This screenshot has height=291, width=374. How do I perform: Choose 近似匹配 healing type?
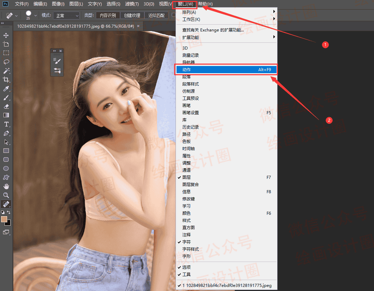(156, 15)
